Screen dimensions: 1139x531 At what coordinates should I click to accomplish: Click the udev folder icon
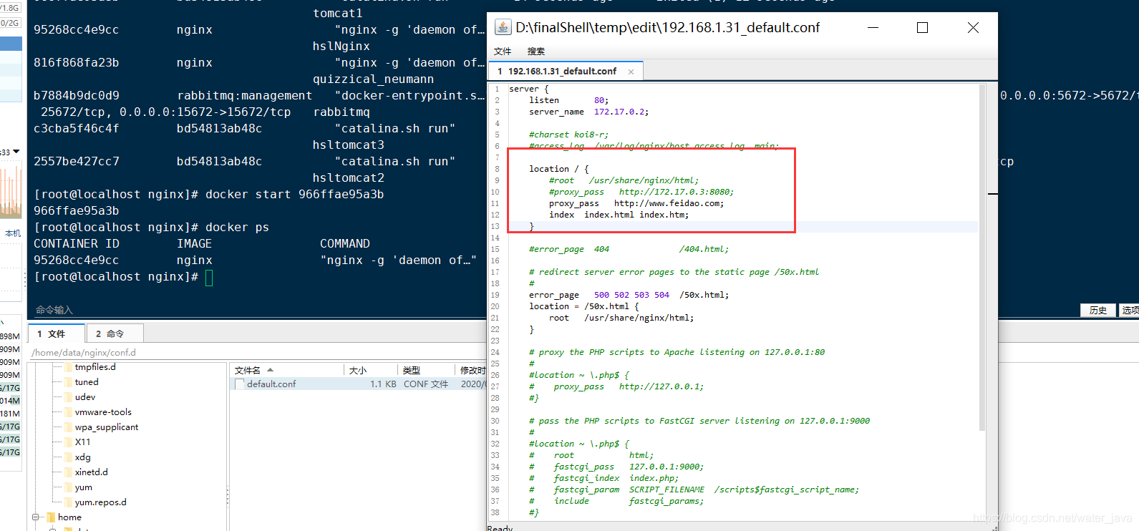point(69,397)
